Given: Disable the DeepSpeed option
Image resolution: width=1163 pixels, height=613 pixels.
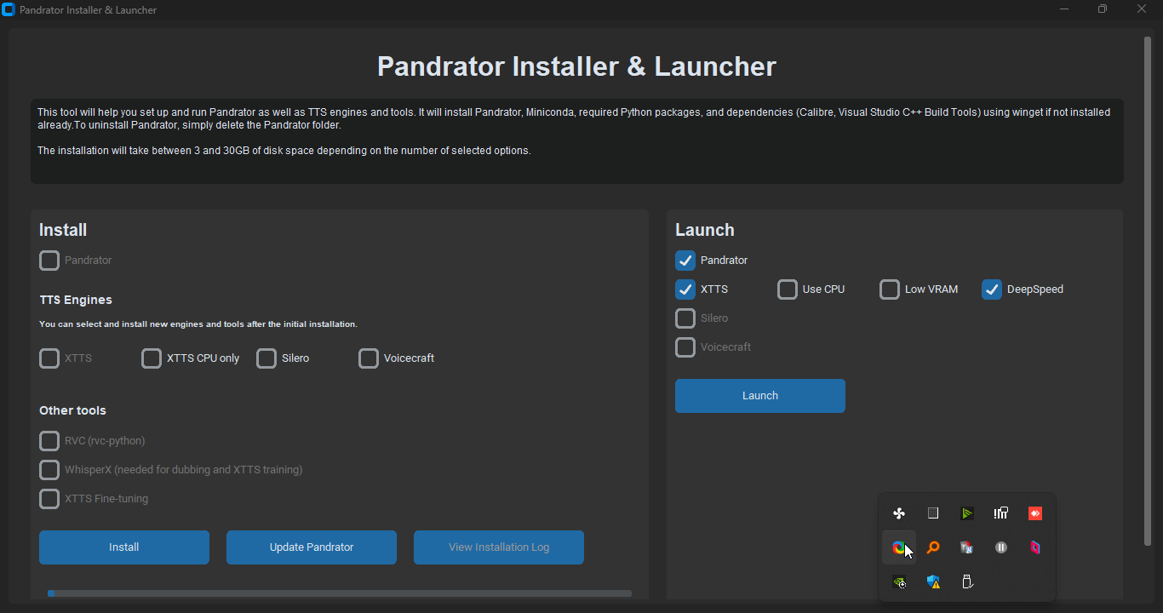Looking at the screenshot, I should click(992, 289).
